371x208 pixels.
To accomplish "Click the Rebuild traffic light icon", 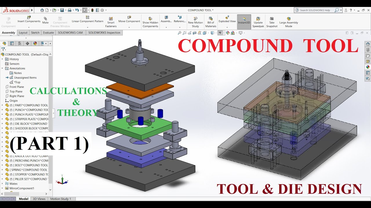I will [92, 10].
